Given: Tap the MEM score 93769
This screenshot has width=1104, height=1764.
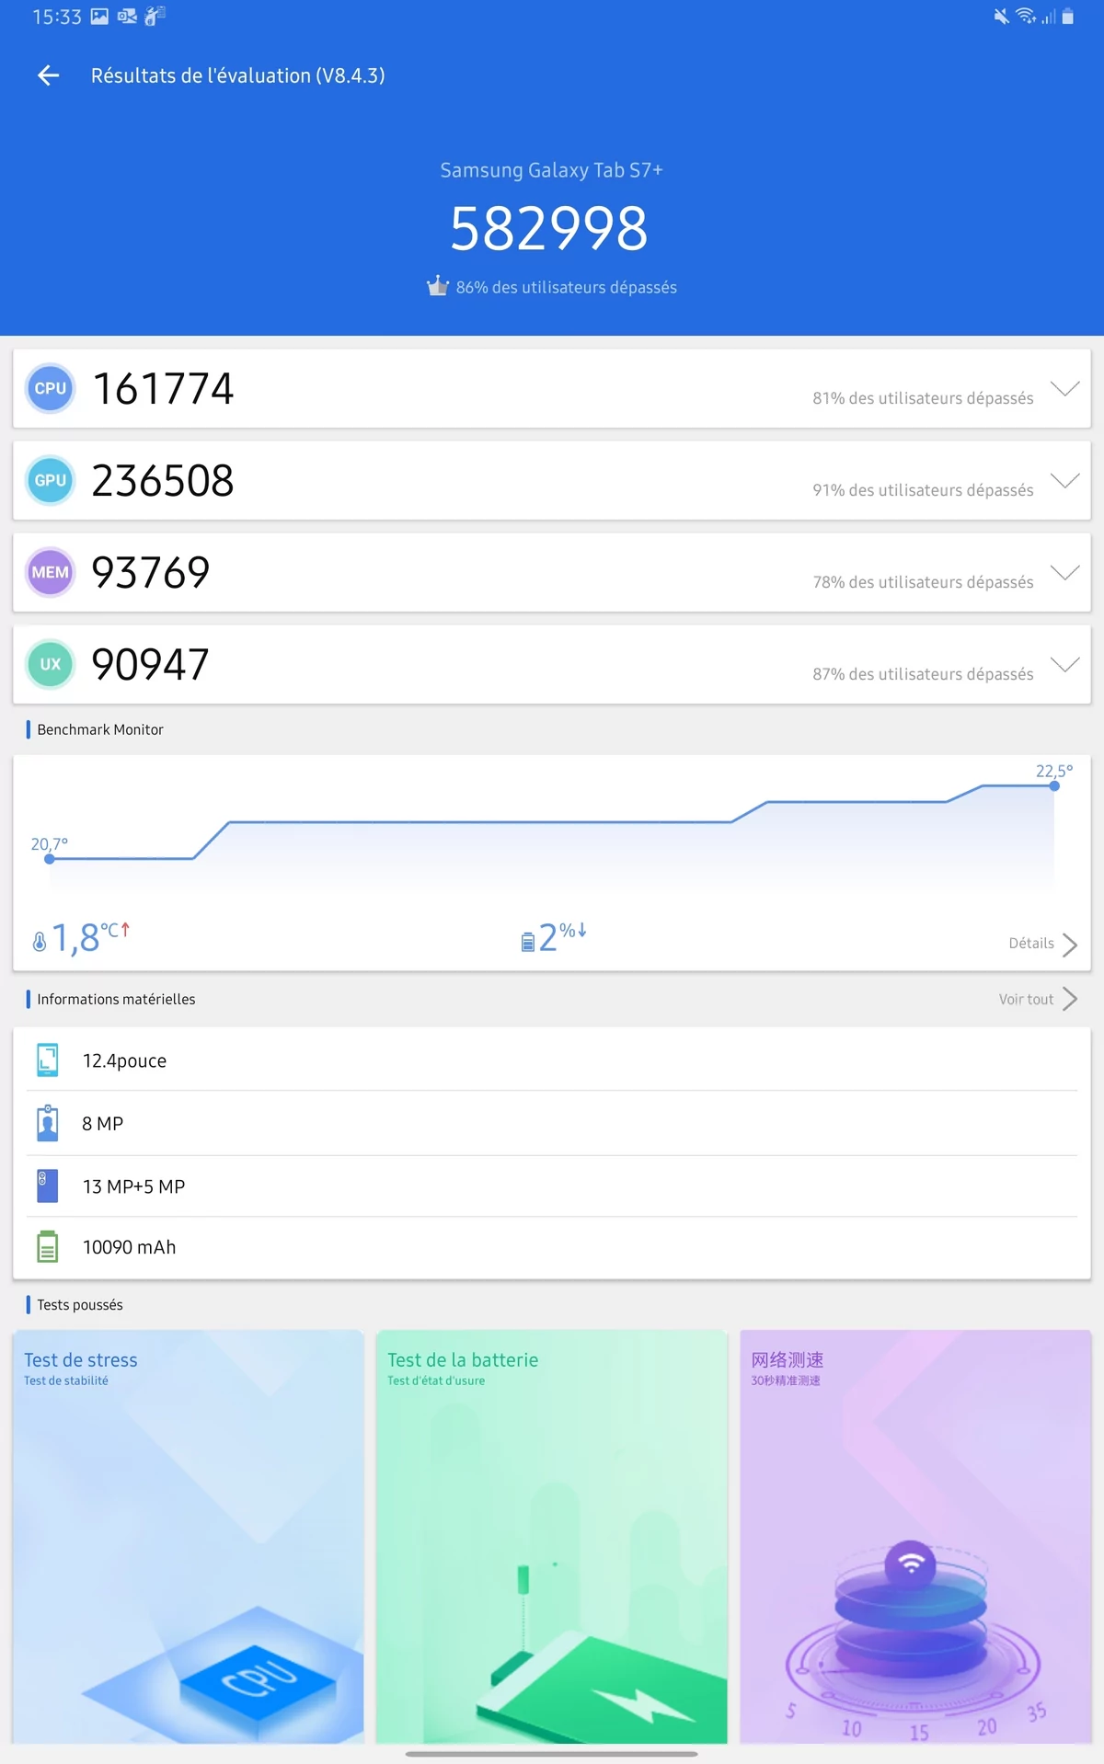Looking at the screenshot, I should (151, 572).
